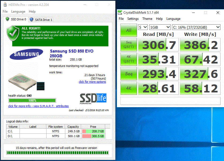Switch to the SATA Drive 1 tab

(41, 20)
